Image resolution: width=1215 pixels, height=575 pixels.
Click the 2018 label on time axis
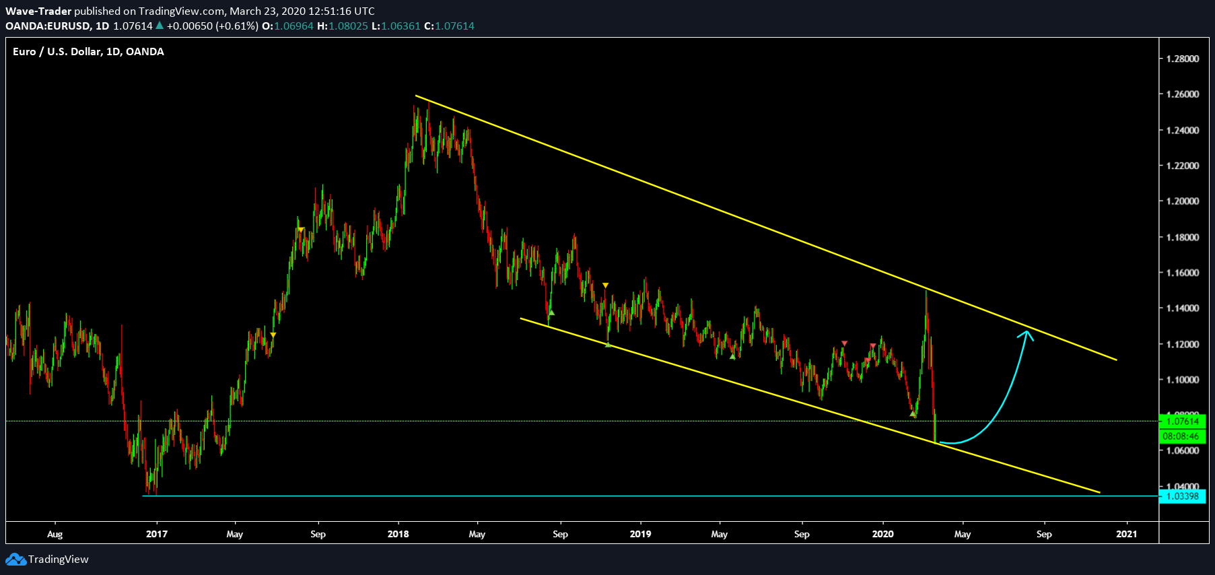(x=398, y=534)
